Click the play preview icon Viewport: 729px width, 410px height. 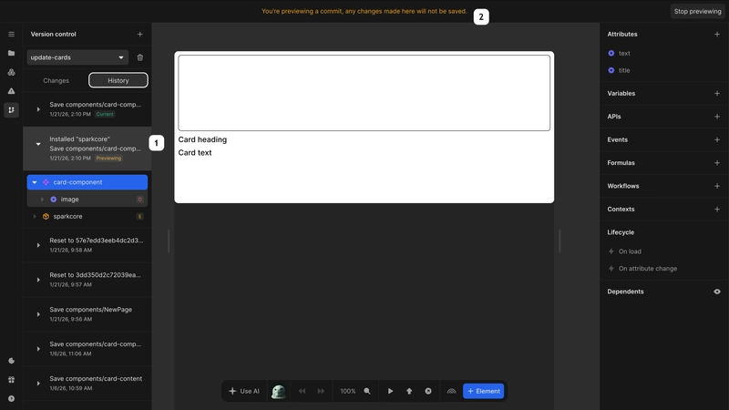(x=391, y=392)
